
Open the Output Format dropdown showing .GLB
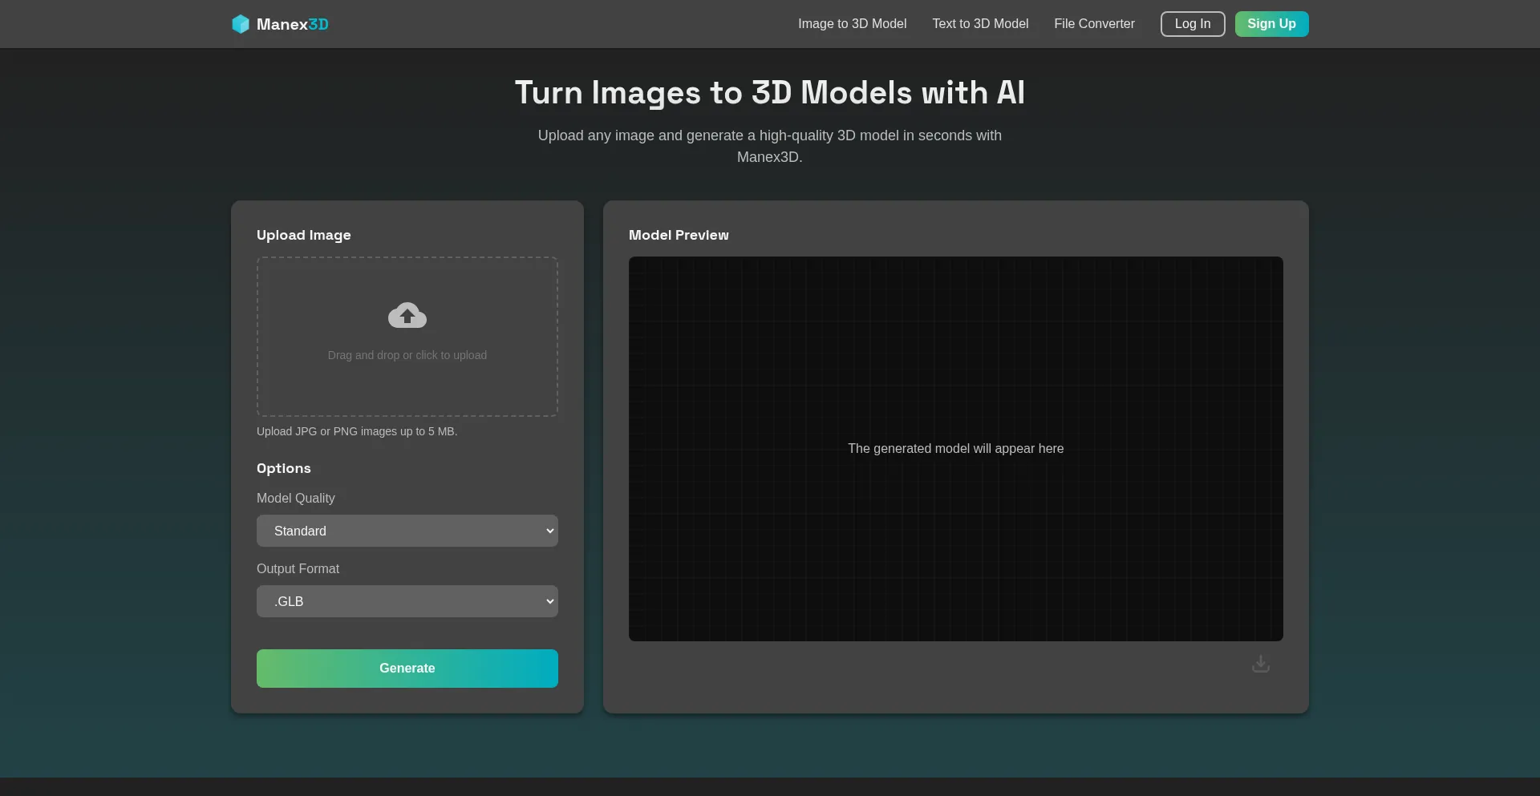tap(407, 601)
